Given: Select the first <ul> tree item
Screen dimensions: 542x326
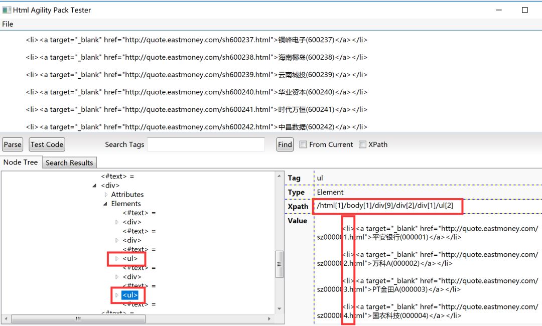Looking at the screenshot, I should (130, 258).
